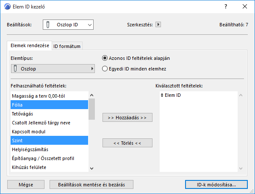The width and height of the screenshot is (255, 194).
Task: Click the ID-k módosítása button
Action: [x=216, y=184]
